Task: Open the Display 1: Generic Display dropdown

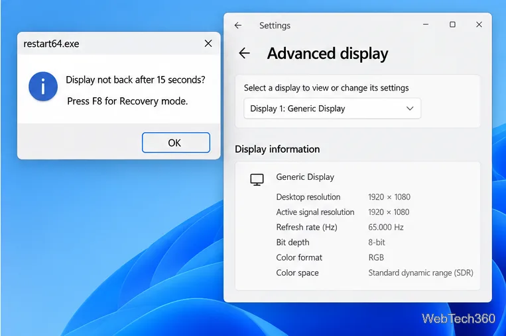Action: (x=332, y=108)
